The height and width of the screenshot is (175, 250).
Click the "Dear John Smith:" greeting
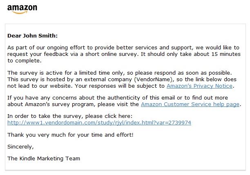(33, 35)
